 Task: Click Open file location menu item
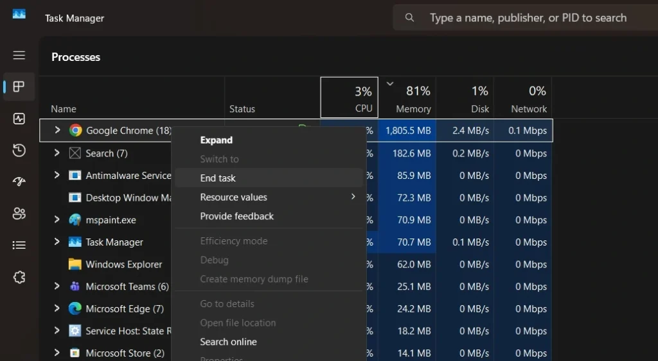pyautogui.click(x=269, y=323)
